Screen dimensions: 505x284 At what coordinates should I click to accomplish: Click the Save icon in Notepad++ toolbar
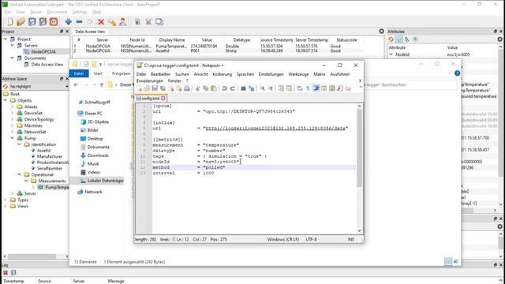tap(155, 88)
